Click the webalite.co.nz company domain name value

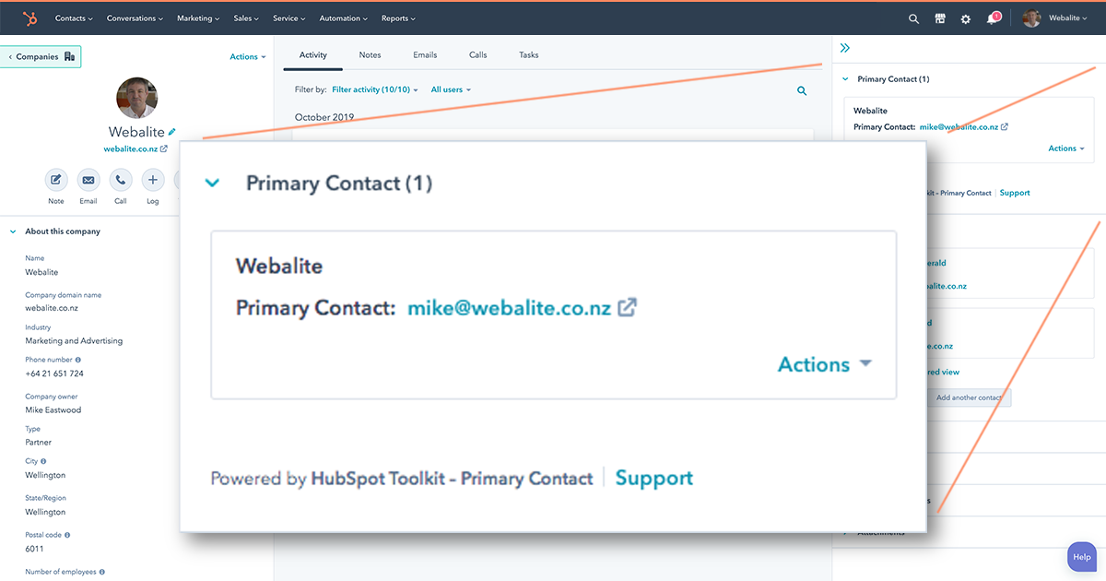[52, 308]
